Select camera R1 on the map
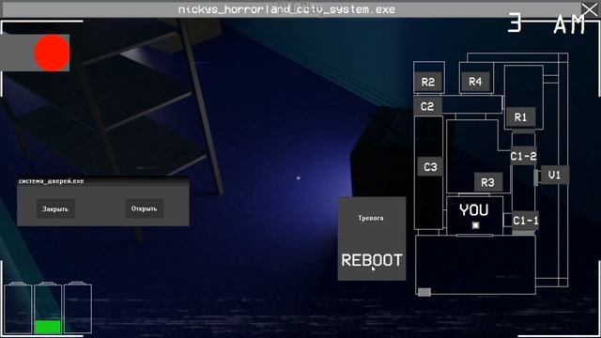The width and height of the screenshot is (601, 338). point(520,117)
